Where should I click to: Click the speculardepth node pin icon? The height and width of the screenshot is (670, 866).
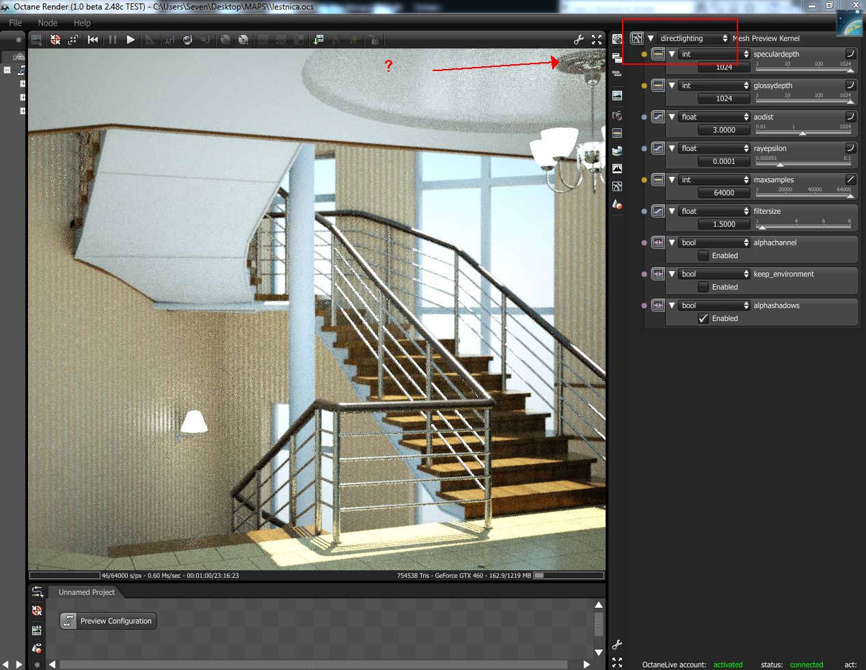pos(658,54)
